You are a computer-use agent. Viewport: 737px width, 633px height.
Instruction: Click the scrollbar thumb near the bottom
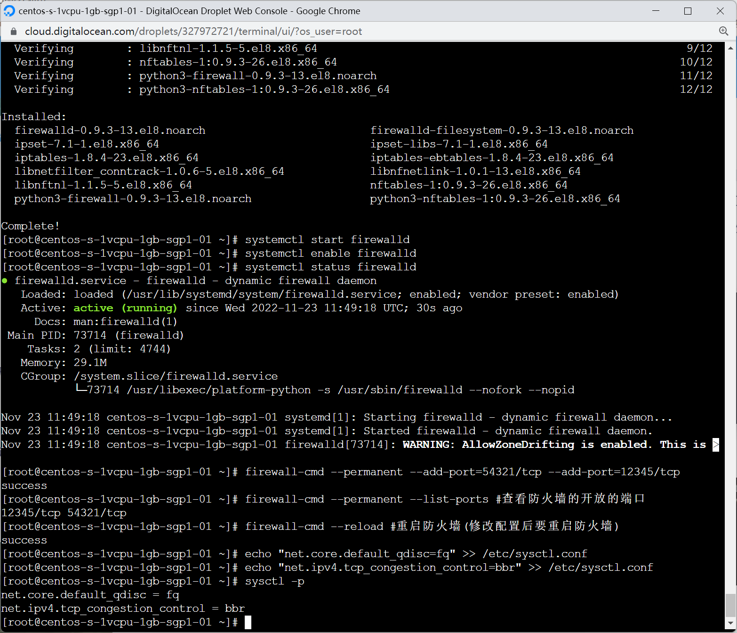pos(730,604)
